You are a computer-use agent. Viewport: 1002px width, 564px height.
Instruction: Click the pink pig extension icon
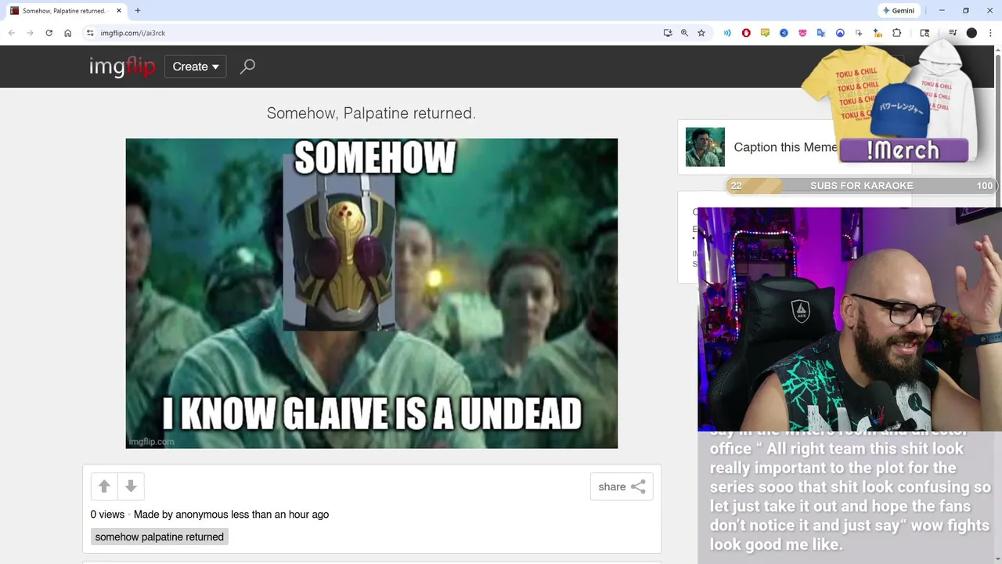(x=802, y=33)
